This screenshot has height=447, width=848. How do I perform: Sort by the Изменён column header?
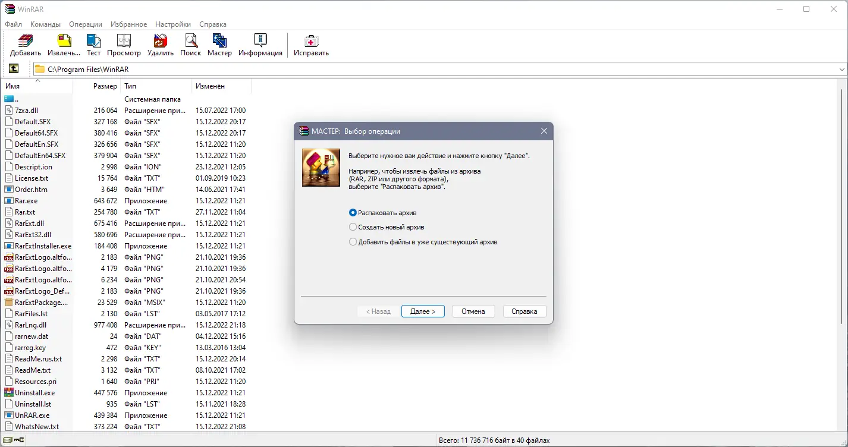pyautogui.click(x=221, y=86)
